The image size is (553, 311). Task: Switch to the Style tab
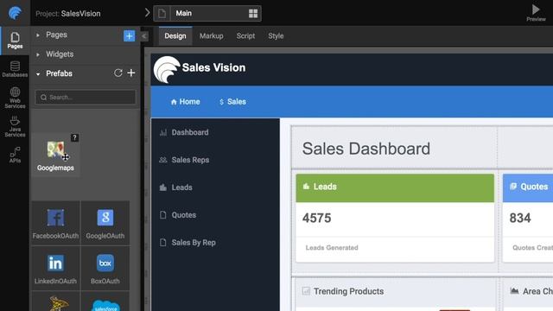pyautogui.click(x=276, y=36)
